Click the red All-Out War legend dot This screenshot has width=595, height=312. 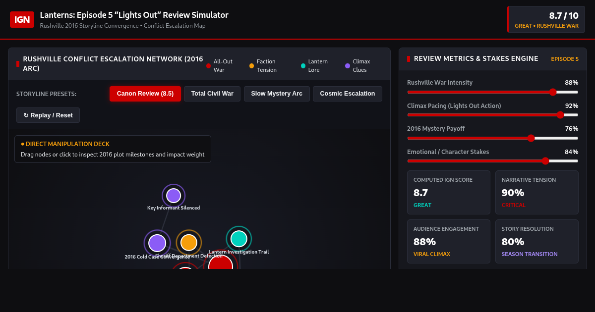point(208,66)
